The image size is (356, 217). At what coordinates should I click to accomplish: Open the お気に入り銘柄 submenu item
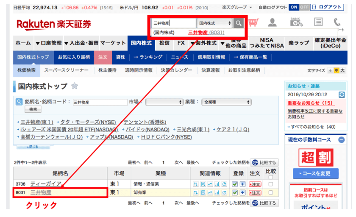[x=74, y=57]
